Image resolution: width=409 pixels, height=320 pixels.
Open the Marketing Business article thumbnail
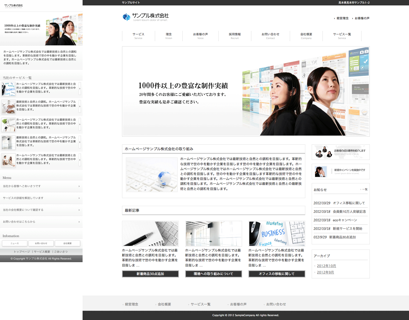click(x=277, y=233)
